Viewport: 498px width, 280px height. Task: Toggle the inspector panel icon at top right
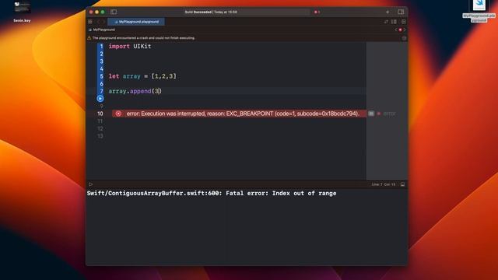(401, 12)
